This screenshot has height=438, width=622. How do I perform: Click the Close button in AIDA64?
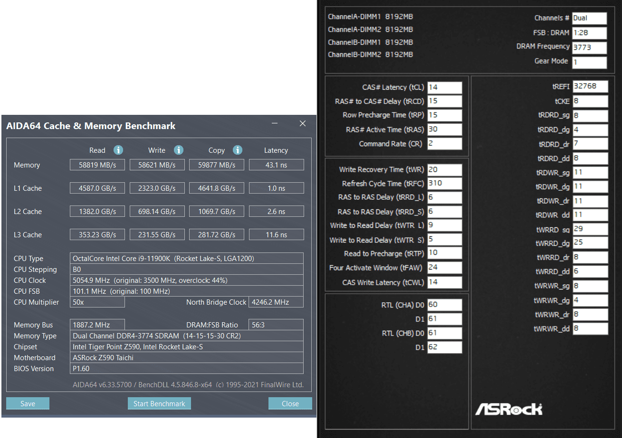click(290, 403)
